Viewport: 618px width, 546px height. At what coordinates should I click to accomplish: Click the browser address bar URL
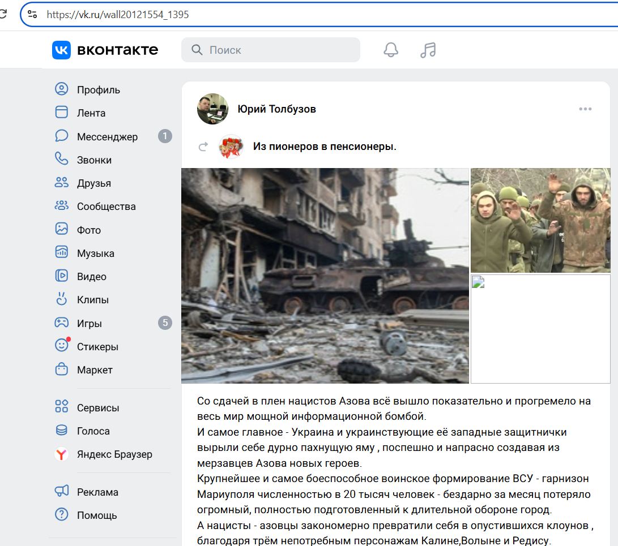(x=117, y=15)
